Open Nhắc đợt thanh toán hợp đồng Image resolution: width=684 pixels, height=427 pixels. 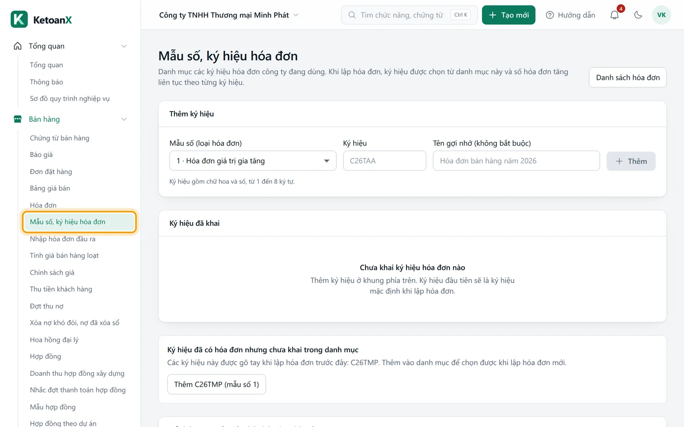[x=78, y=390]
